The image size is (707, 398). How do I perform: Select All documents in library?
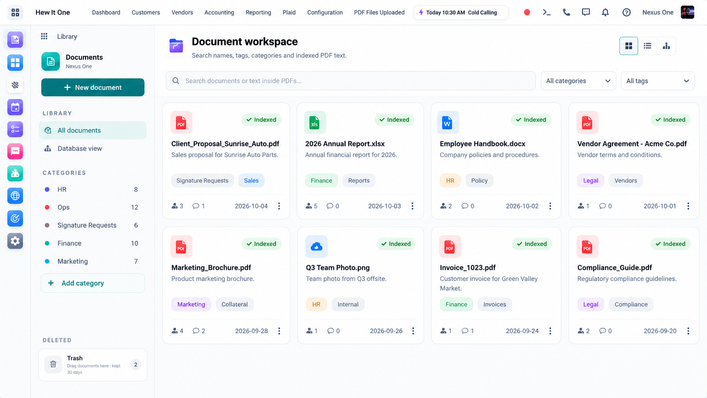pyautogui.click(x=93, y=130)
